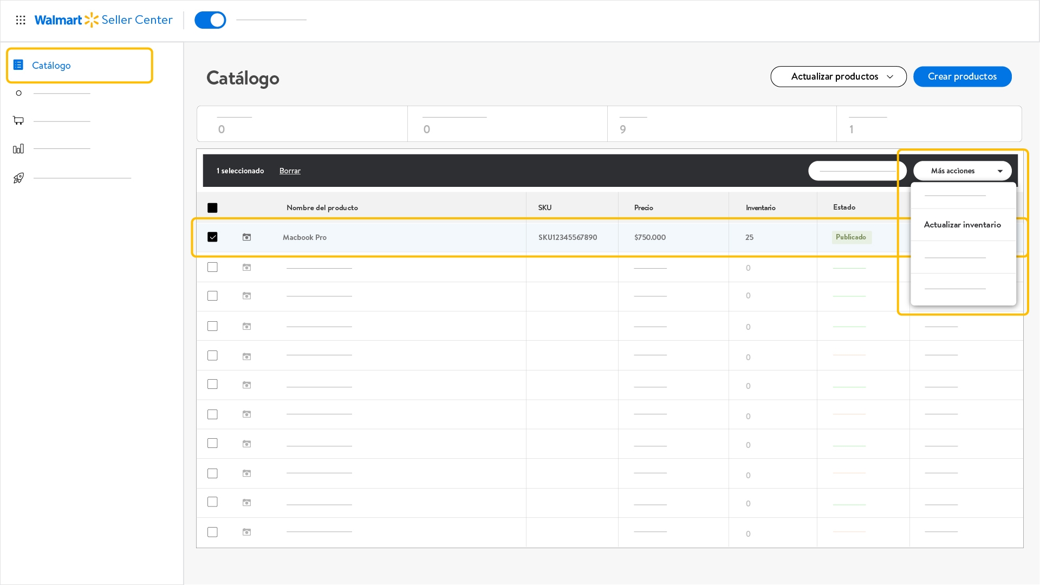The width and height of the screenshot is (1040, 585).
Task: Click the Más acciones dropdown arrow
Action: (x=1000, y=171)
